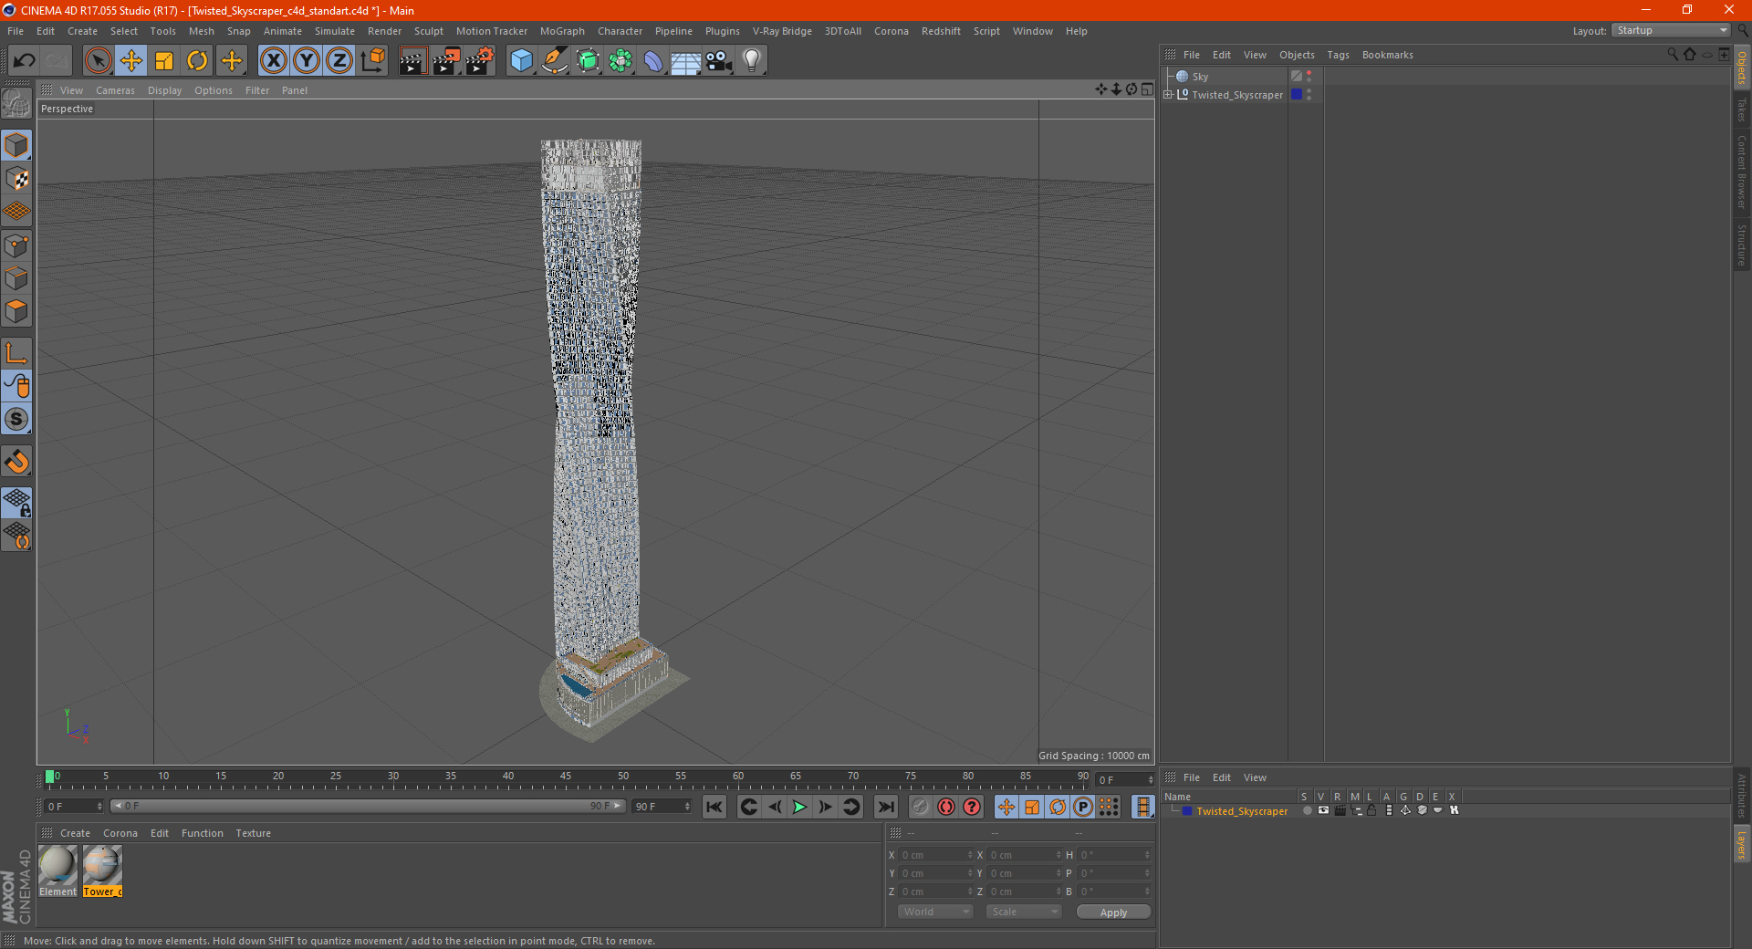Image resolution: width=1752 pixels, height=949 pixels.
Task: Click the purple Bend deformer icon
Action: (x=653, y=61)
